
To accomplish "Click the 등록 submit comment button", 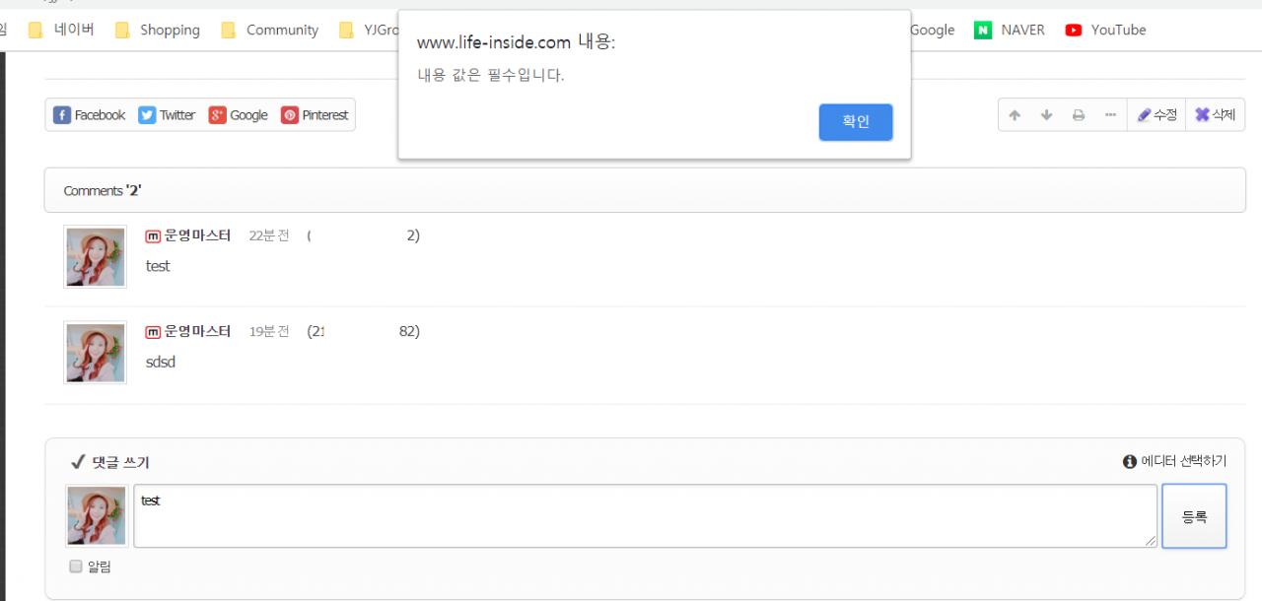I will [1194, 516].
